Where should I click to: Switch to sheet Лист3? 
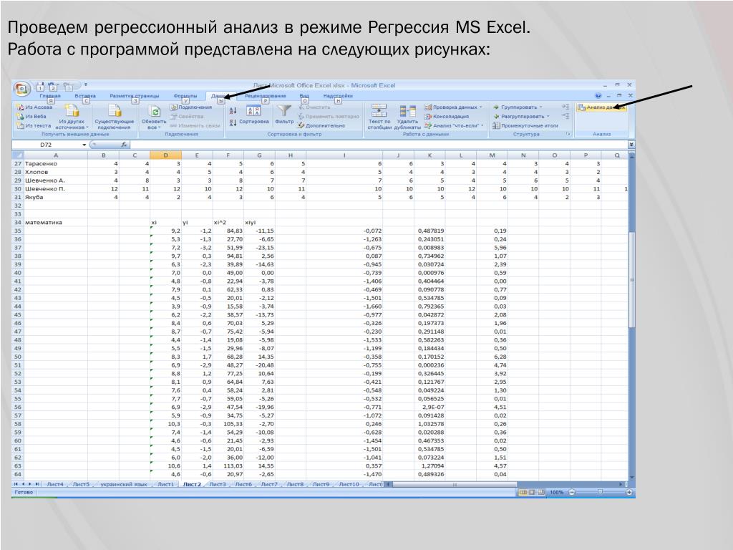[x=218, y=484]
